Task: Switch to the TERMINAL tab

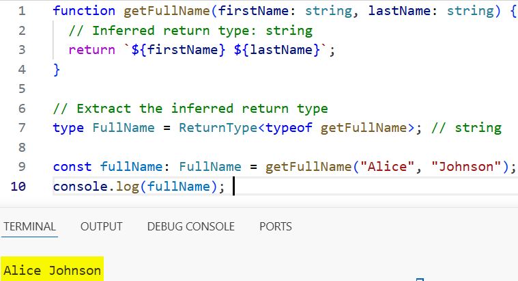Action: pyautogui.click(x=29, y=227)
